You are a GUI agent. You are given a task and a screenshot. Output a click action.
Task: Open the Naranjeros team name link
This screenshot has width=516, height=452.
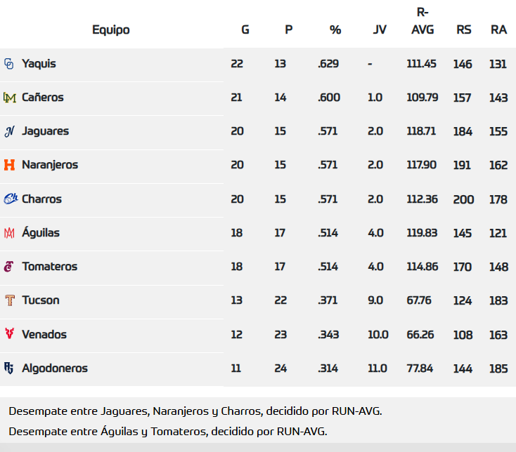(x=50, y=165)
